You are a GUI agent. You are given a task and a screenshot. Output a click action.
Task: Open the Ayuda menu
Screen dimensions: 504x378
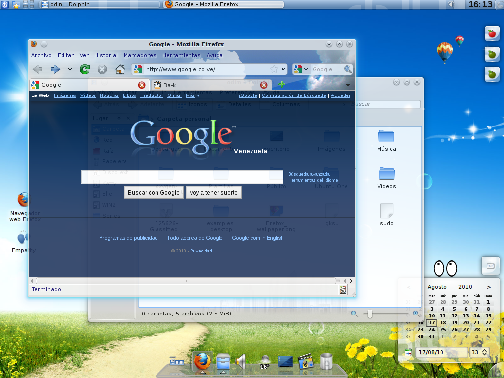215,55
